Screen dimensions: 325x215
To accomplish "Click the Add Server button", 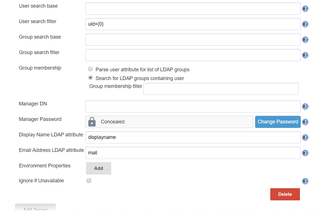I will tap(35, 209).
